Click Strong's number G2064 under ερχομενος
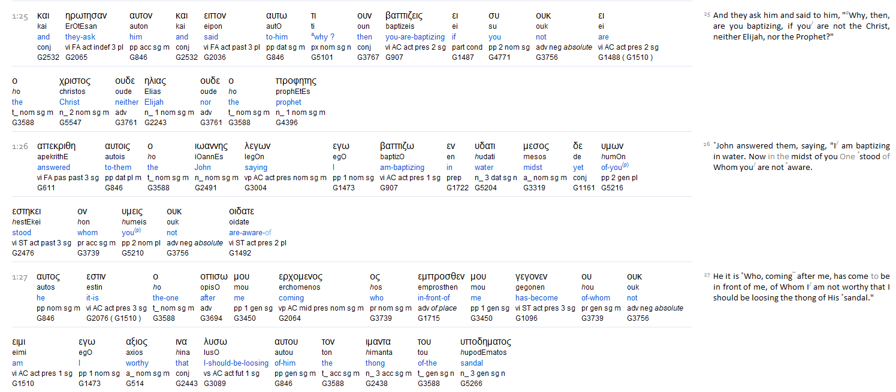Screen dimensions: 896x392 pyautogui.click(x=291, y=318)
